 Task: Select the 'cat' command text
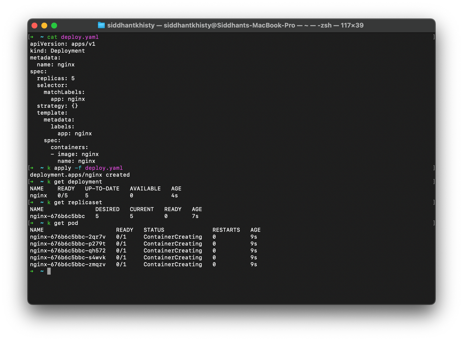[x=52, y=37]
